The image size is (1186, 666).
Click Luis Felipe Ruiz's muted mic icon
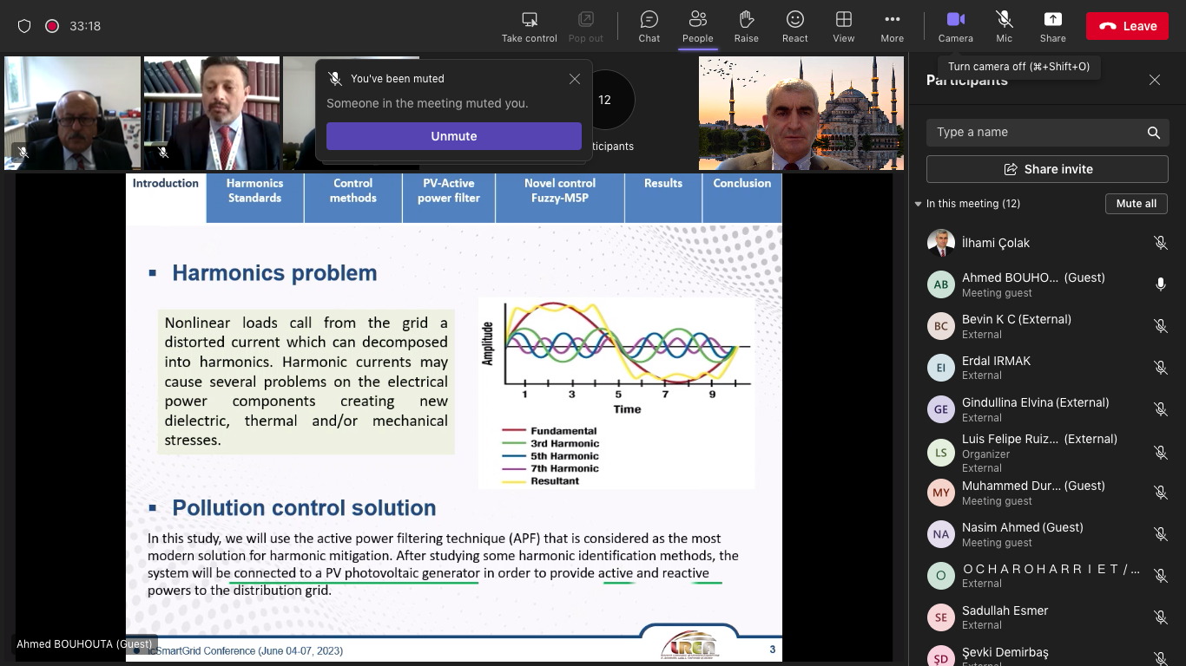point(1160,453)
